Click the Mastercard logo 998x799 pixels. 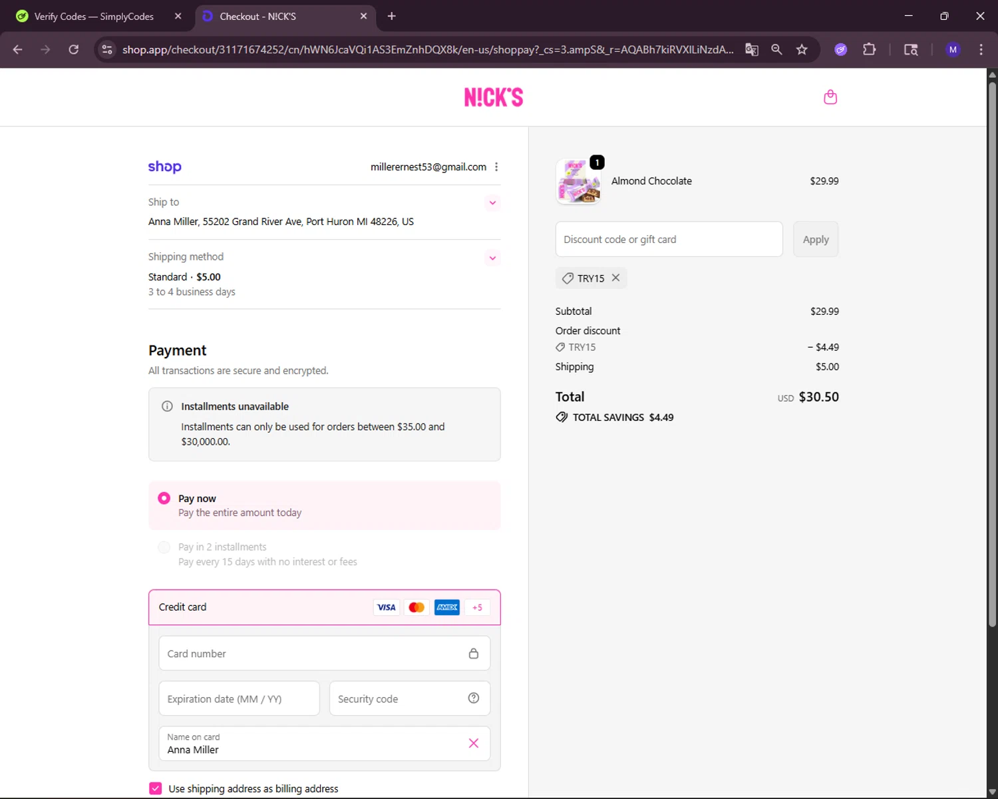pyautogui.click(x=416, y=607)
